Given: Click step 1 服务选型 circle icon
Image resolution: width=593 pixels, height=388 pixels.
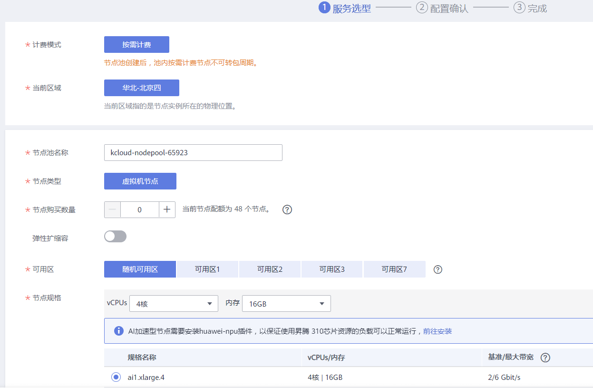Looking at the screenshot, I should click(x=324, y=8).
